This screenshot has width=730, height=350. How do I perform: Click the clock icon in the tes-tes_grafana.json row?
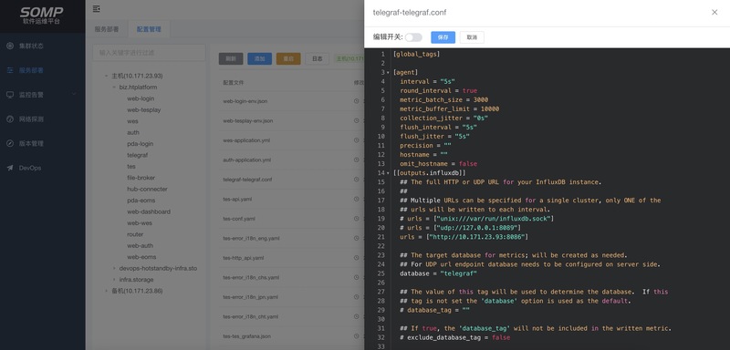point(357,336)
